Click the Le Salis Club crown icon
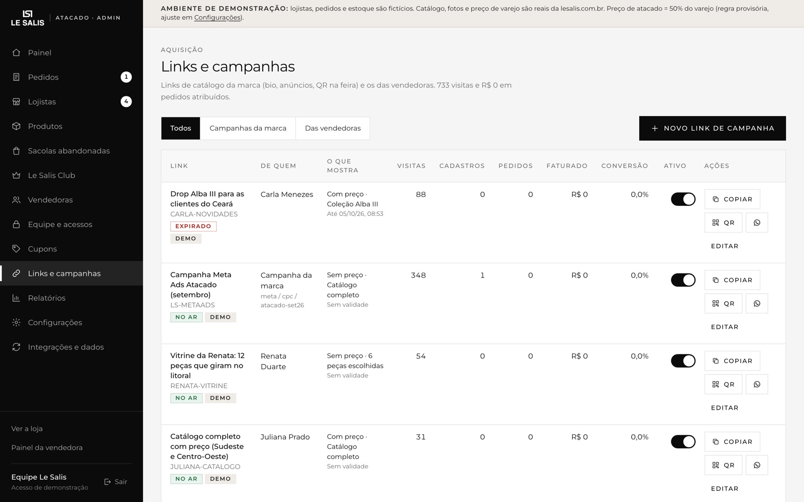Screen dimensions: 804x502 click(16, 176)
